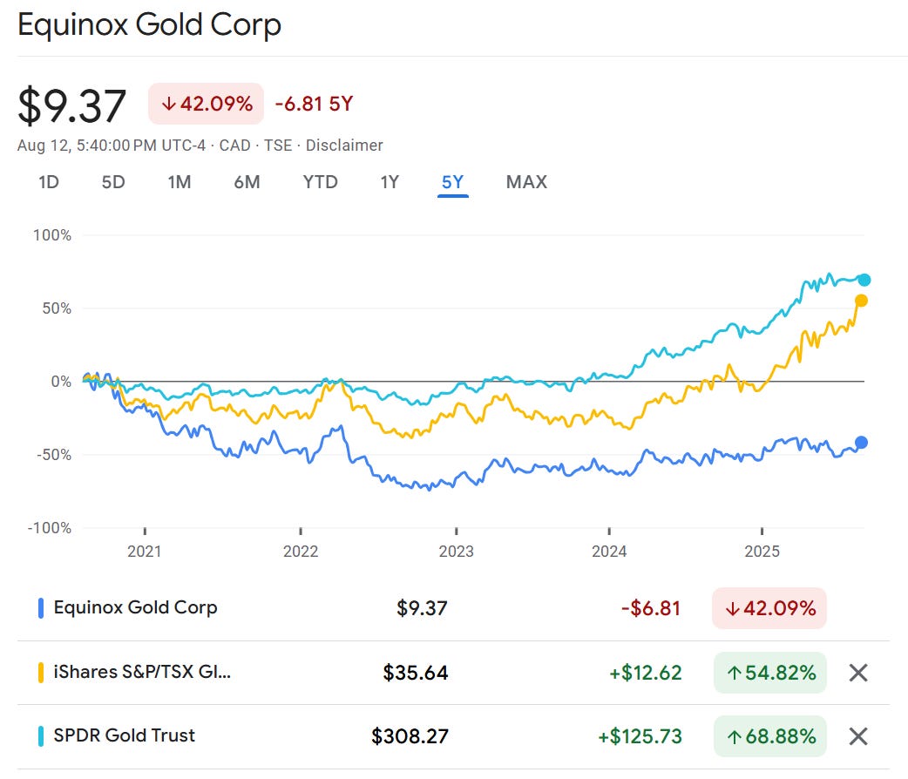
Task: Click the SPDR ↑68.88% gain badge
Action: click(x=770, y=736)
